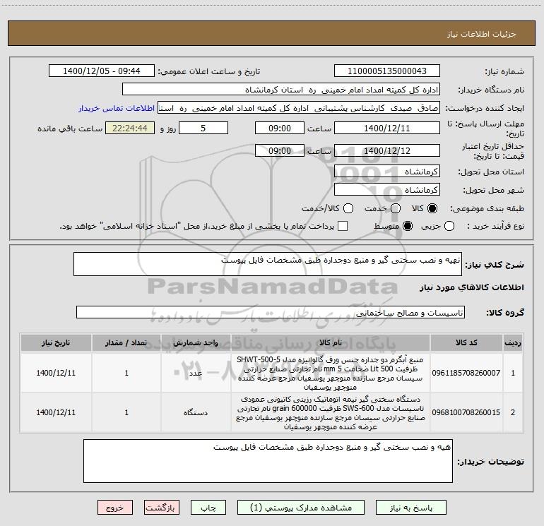The image size is (544, 526).
Task: Select the کالا radio button
Action: click(x=432, y=208)
